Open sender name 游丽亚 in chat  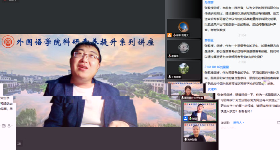209,41
